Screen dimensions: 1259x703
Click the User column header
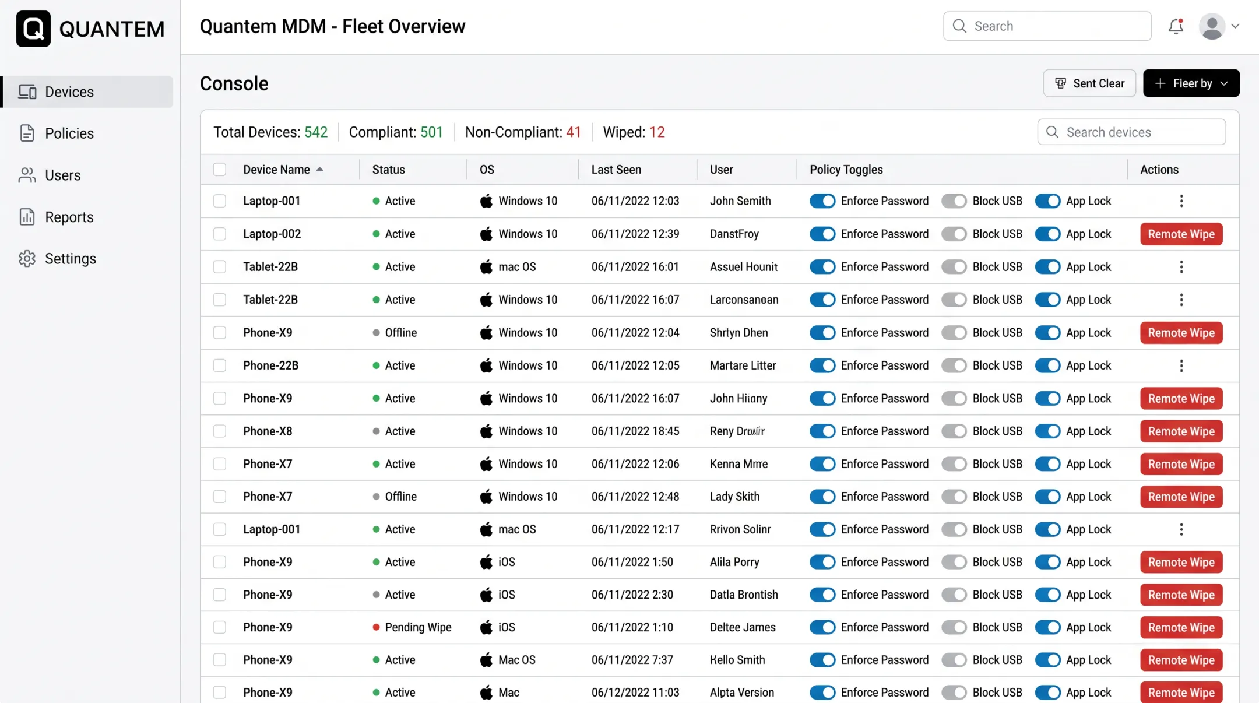[x=721, y=170]
